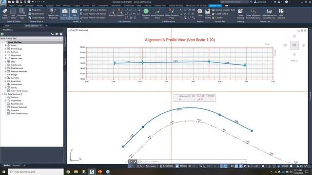Open the Object Viewer
This screenshot has height=175, width=312.
(x=36, y=14)
